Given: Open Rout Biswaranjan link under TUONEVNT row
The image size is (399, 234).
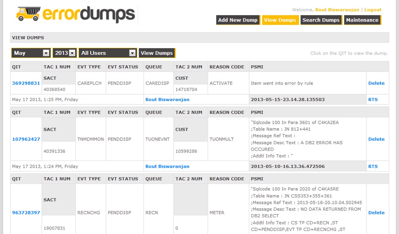Looking at the screenshot, I should point(167,166).
